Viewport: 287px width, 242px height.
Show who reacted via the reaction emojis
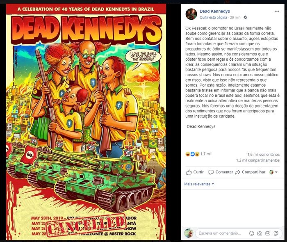(x=192, y=154)
